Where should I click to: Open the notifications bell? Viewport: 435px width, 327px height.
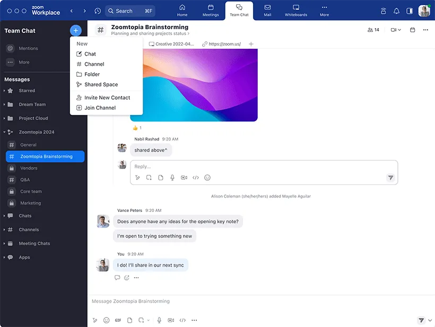396,11
